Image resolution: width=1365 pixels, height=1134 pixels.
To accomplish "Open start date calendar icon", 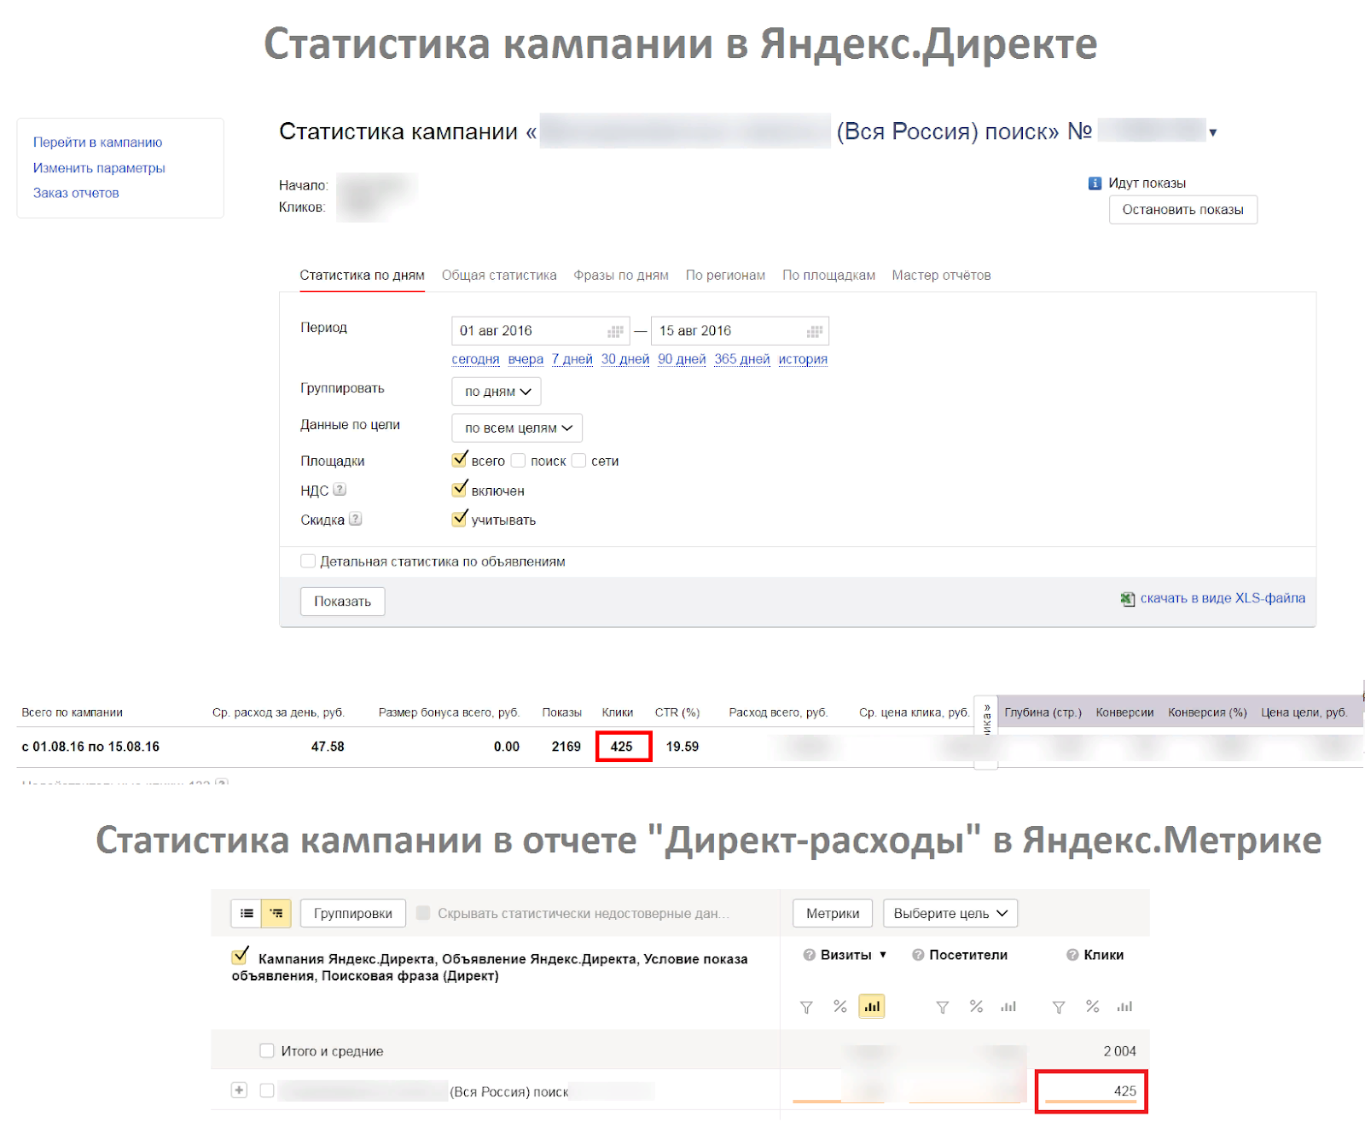I will [615, 331].
